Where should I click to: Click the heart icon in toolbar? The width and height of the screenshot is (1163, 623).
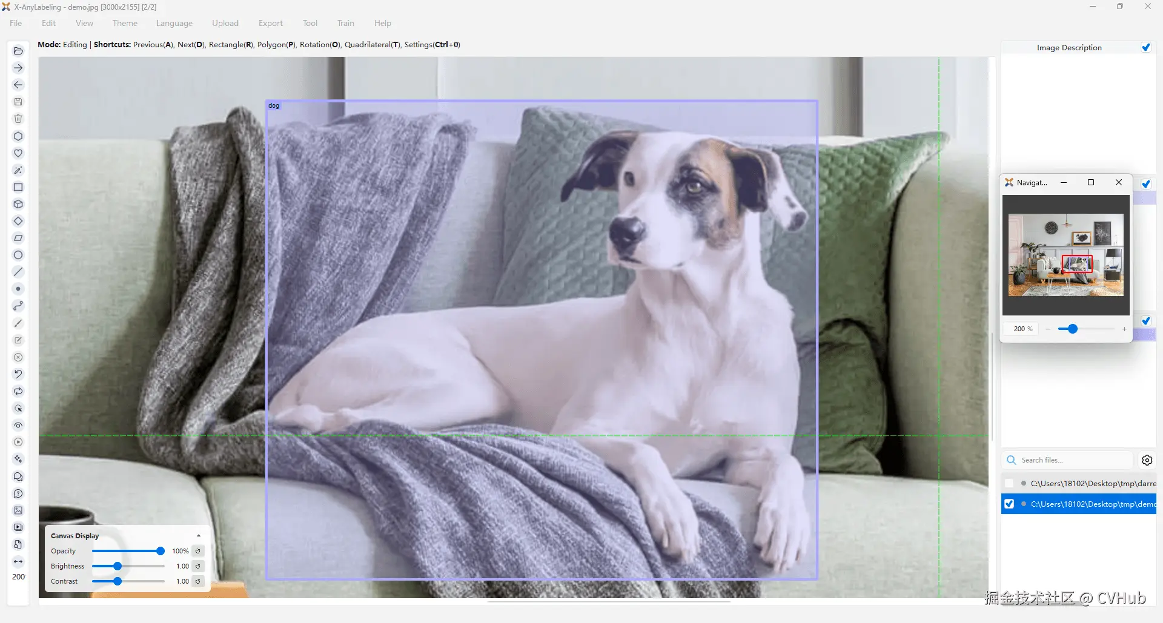click(18, 153)
